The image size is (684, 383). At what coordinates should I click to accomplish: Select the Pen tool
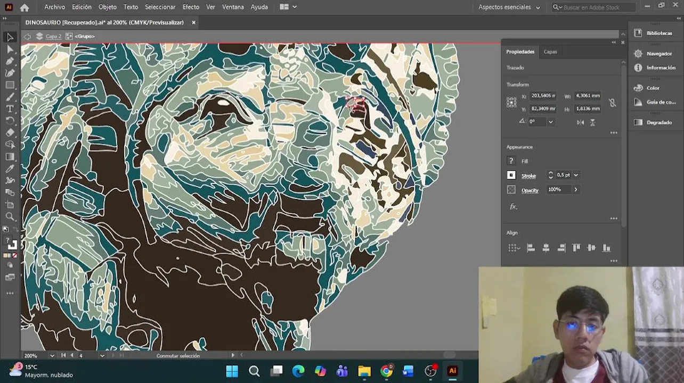10,61
